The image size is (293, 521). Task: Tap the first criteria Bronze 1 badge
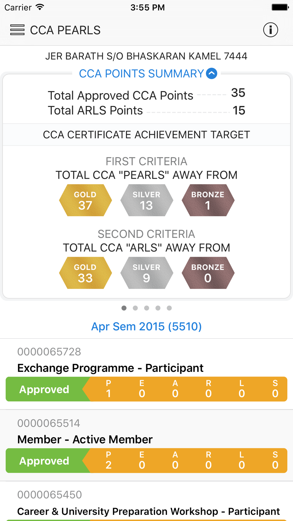click(208, 200)
